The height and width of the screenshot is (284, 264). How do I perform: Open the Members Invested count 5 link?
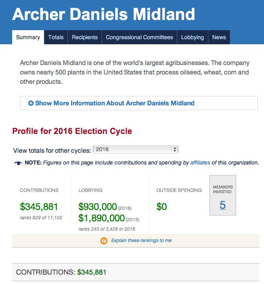coord(222,205)
